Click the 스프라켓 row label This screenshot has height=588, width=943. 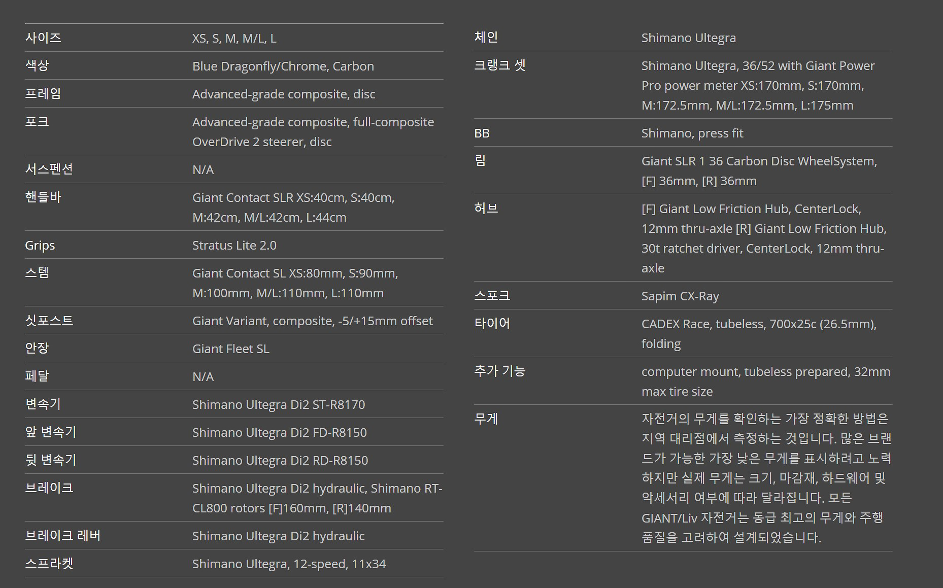tap(49, 563)
